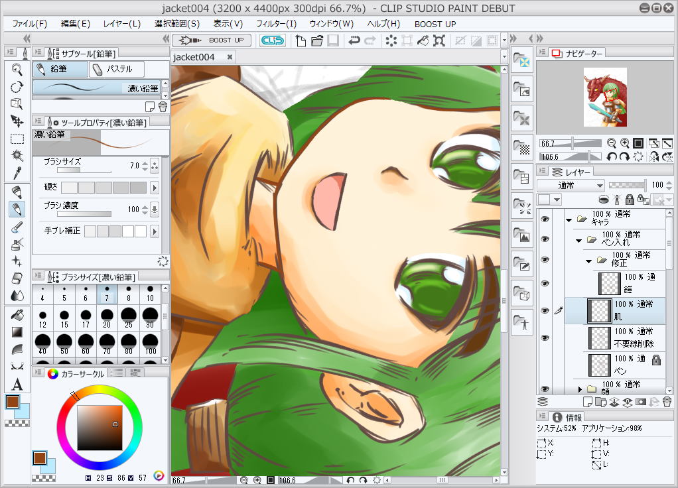
Task: Expand the 硬さ hardness options arrow
Action: [155, 188]
